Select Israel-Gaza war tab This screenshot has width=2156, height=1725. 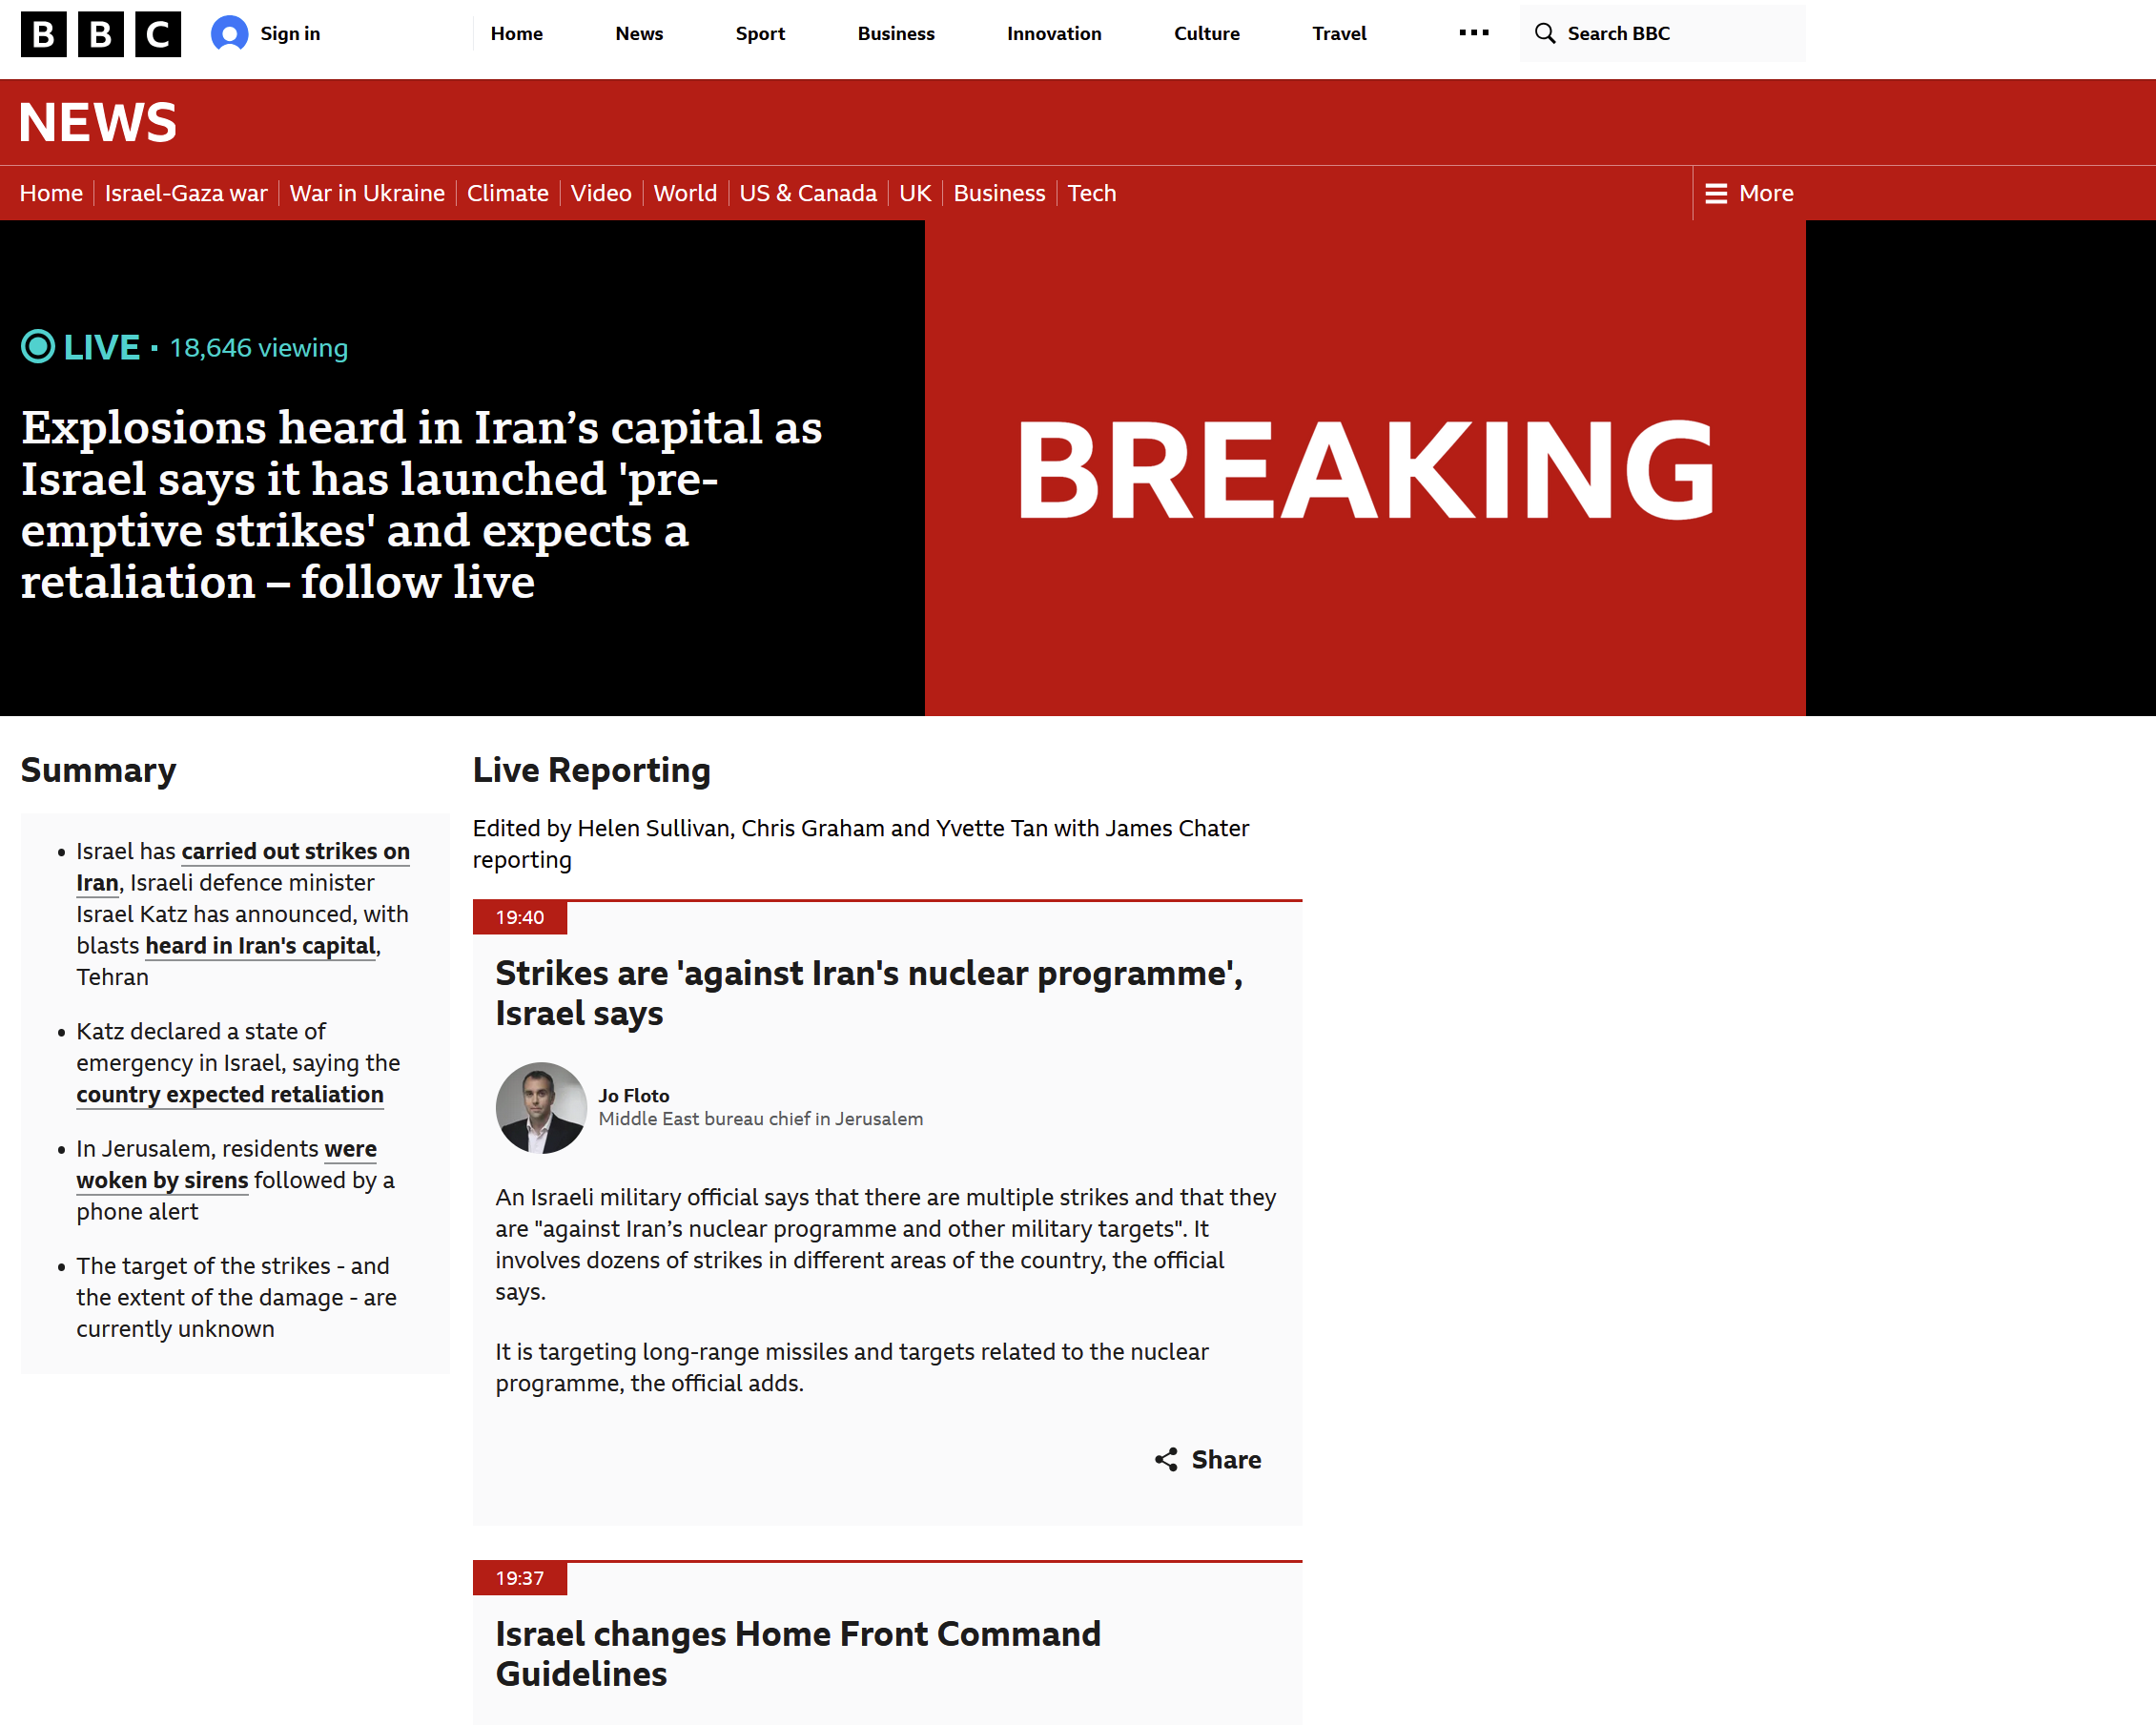coord(186,194)
